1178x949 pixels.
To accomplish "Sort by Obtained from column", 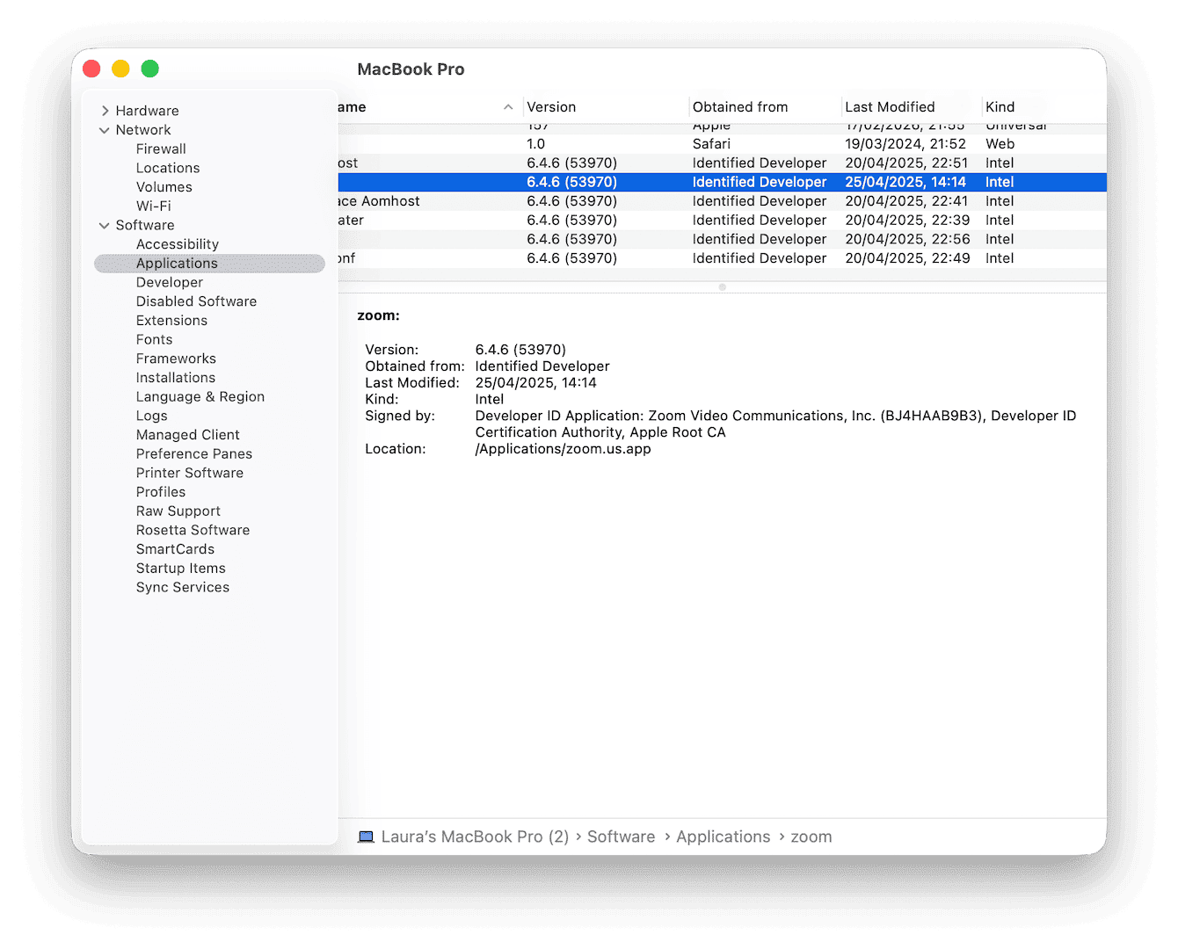I will click(x=740, y=107).
